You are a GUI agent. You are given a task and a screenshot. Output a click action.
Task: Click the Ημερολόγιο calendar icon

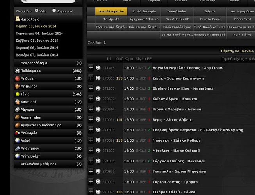[x=18, y=18]
